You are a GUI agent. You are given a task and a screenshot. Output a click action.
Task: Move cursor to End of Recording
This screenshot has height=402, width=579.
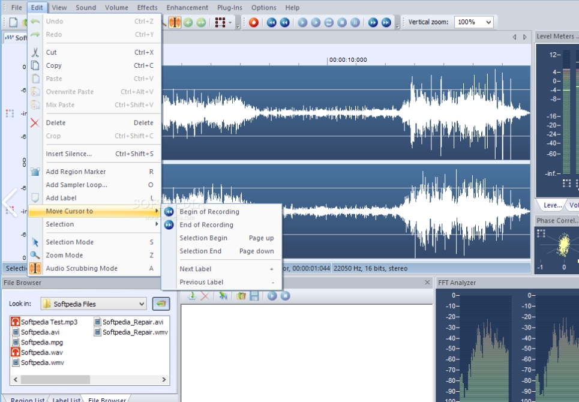coord(221,225)
